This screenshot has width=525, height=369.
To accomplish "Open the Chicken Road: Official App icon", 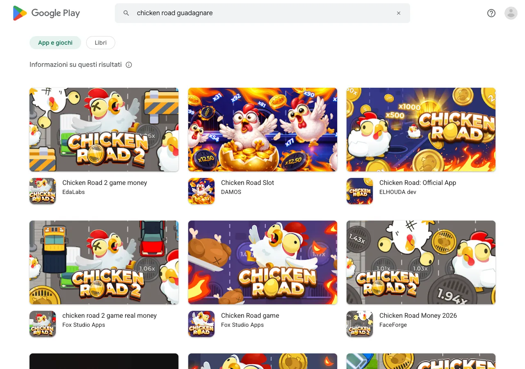I will tap(360, 191).
